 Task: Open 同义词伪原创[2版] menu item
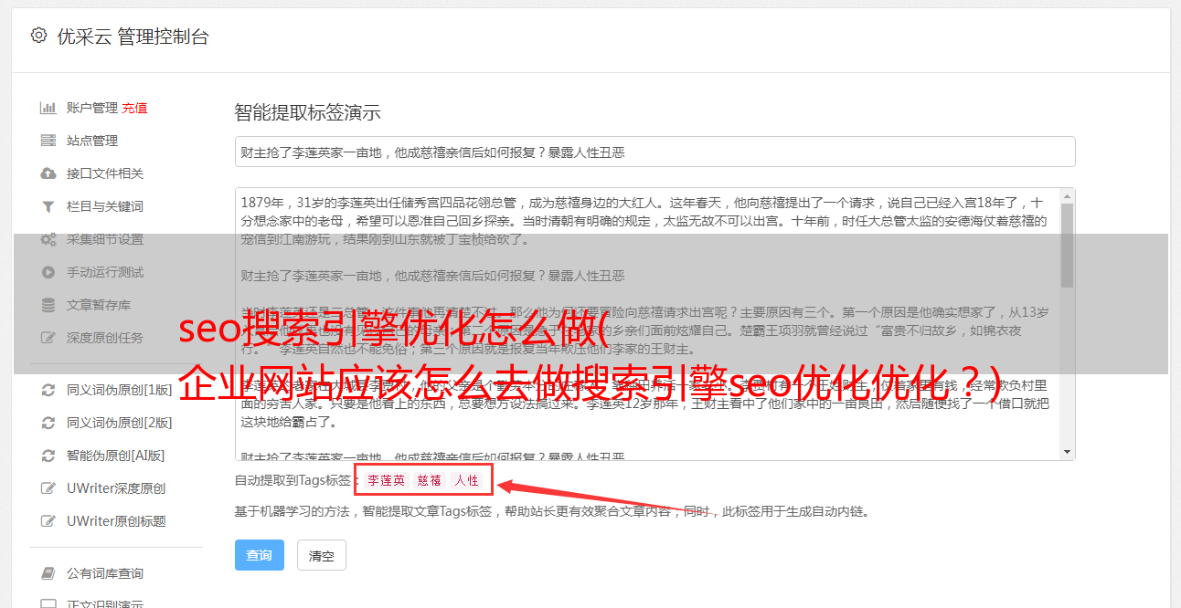[x=119, y=423]
